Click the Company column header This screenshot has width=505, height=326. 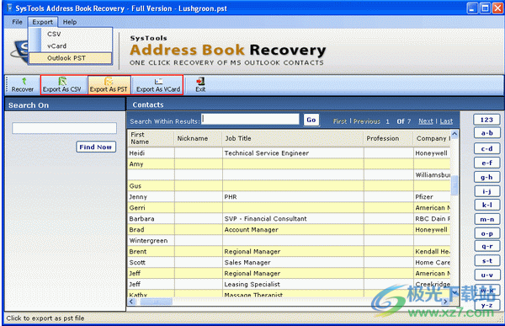[x=432, y=138]
